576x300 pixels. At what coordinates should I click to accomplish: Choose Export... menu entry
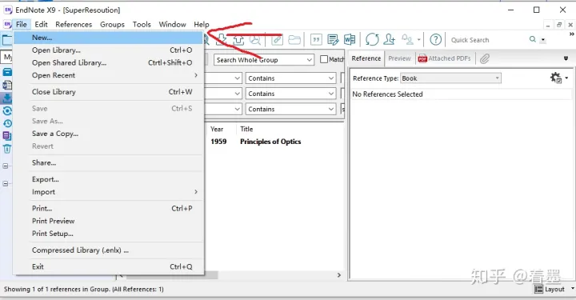pos(108,179)
